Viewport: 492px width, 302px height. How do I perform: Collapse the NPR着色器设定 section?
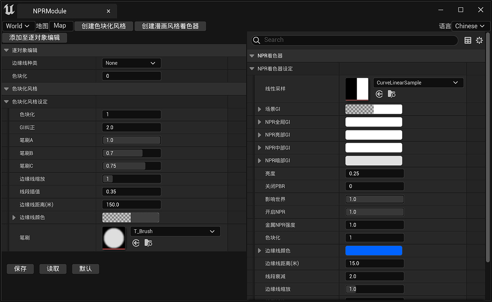click(x=251, y=68)
